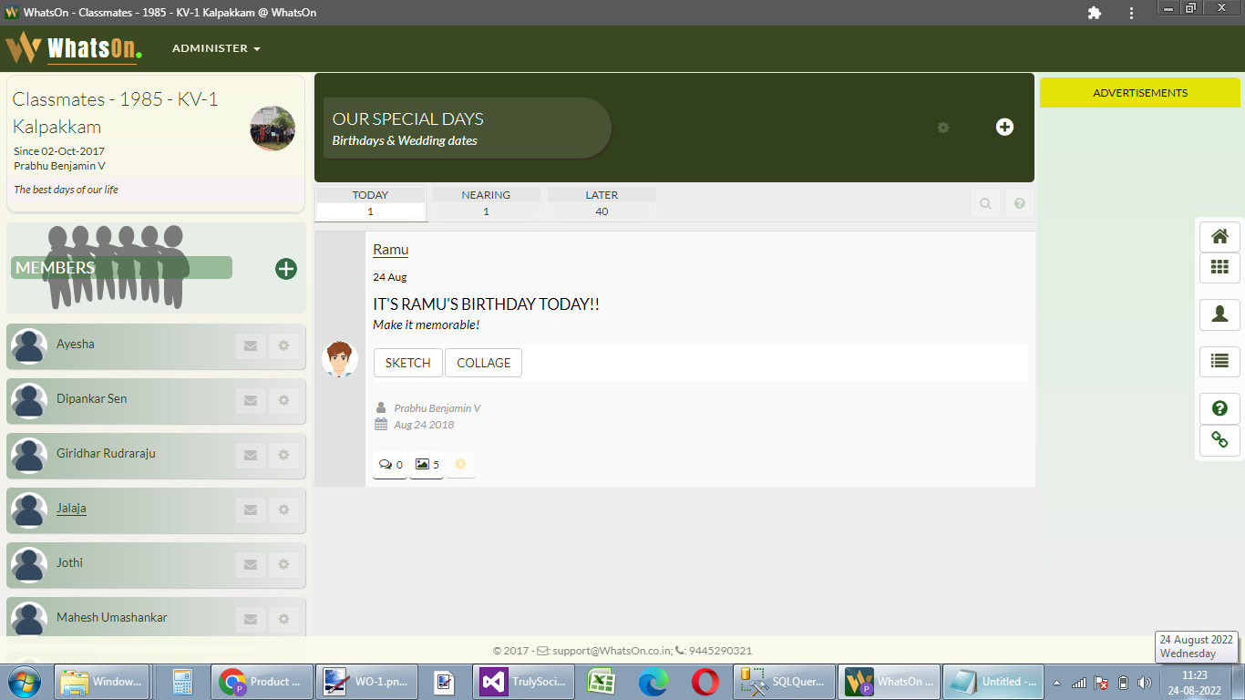Open the list icon in right sidebar
This screenshot has width=1245, height=700.
(1219, 362)
